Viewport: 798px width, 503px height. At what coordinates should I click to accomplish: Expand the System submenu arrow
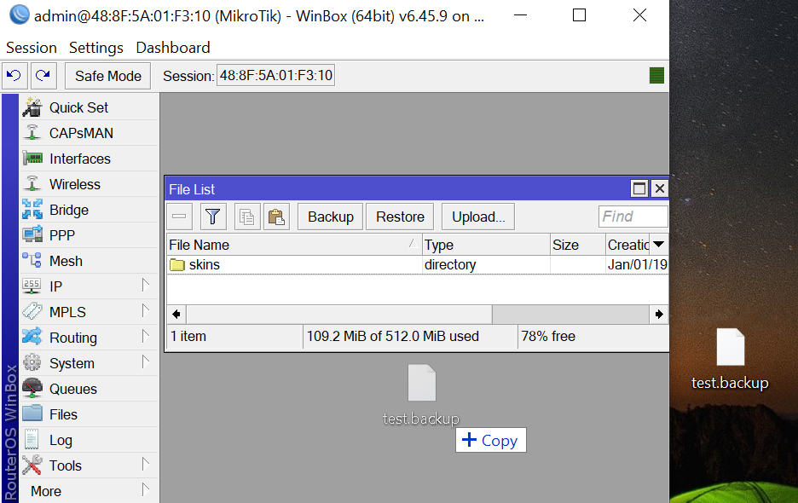(146, 361)
